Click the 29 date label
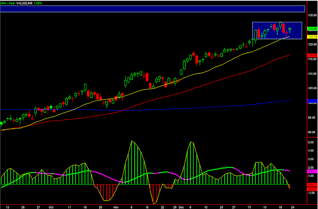The height and width of the screenshot is (209, 318). coord(175,207)
